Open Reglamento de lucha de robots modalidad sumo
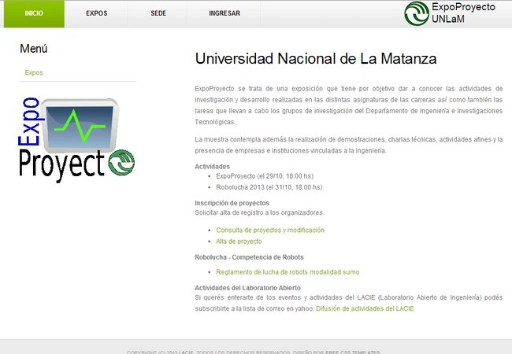512x354 pixels. [x=288, y=272]
